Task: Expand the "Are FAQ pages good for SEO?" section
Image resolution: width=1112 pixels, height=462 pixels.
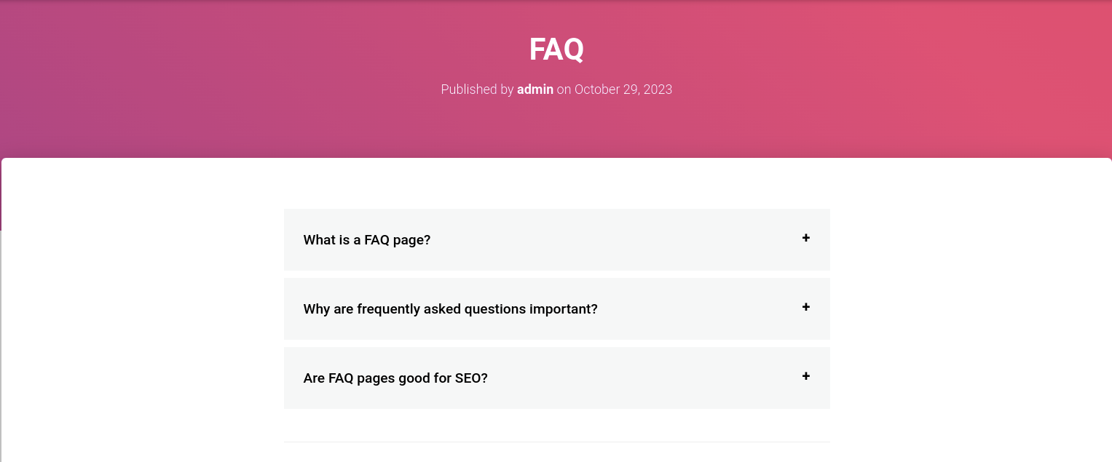Action: [556, 378]
